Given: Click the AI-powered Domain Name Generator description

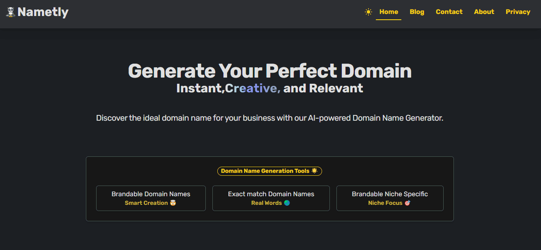Looking at the screenshot, I should pos(270,118).
